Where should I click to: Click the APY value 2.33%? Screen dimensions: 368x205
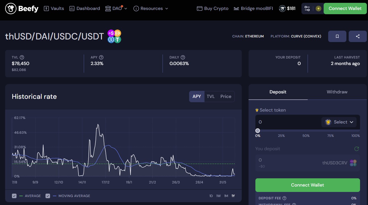point(97,64)
